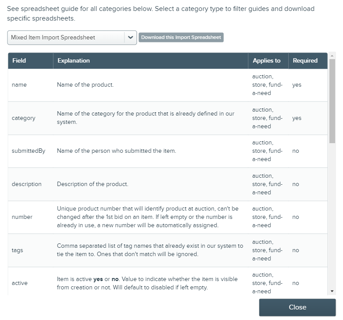Screen dimensions: 343x320
Task: Click the scrollbar down arrow
Action: (332, 291)
